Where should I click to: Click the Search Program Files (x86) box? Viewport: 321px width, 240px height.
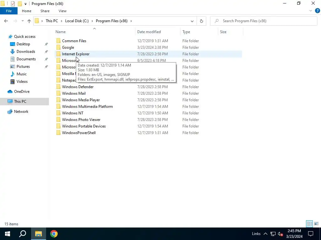coord(264,21)
